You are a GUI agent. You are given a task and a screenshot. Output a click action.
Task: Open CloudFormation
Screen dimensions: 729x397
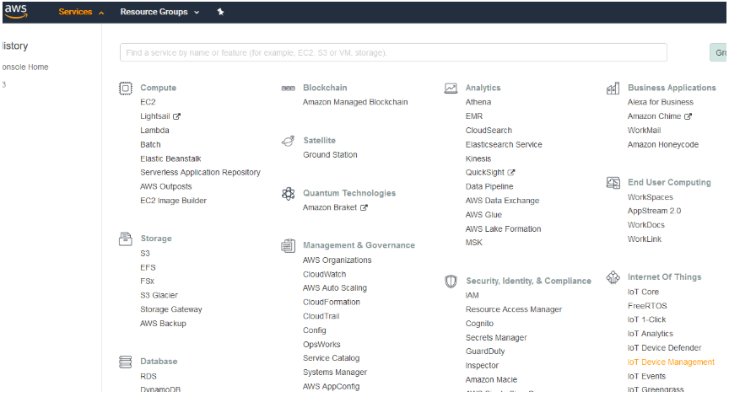point(332,303)
